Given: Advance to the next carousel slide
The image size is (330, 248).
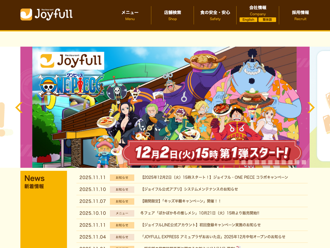Looking at the screenshot, I should pyautogui.click(x=311, y=107).
